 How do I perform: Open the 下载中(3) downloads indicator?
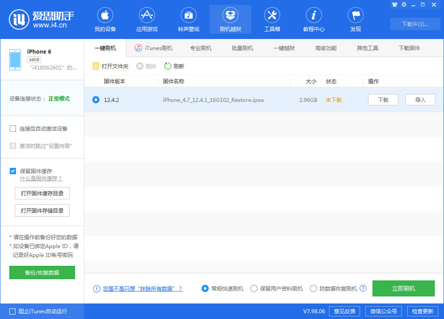pos(415,24)
